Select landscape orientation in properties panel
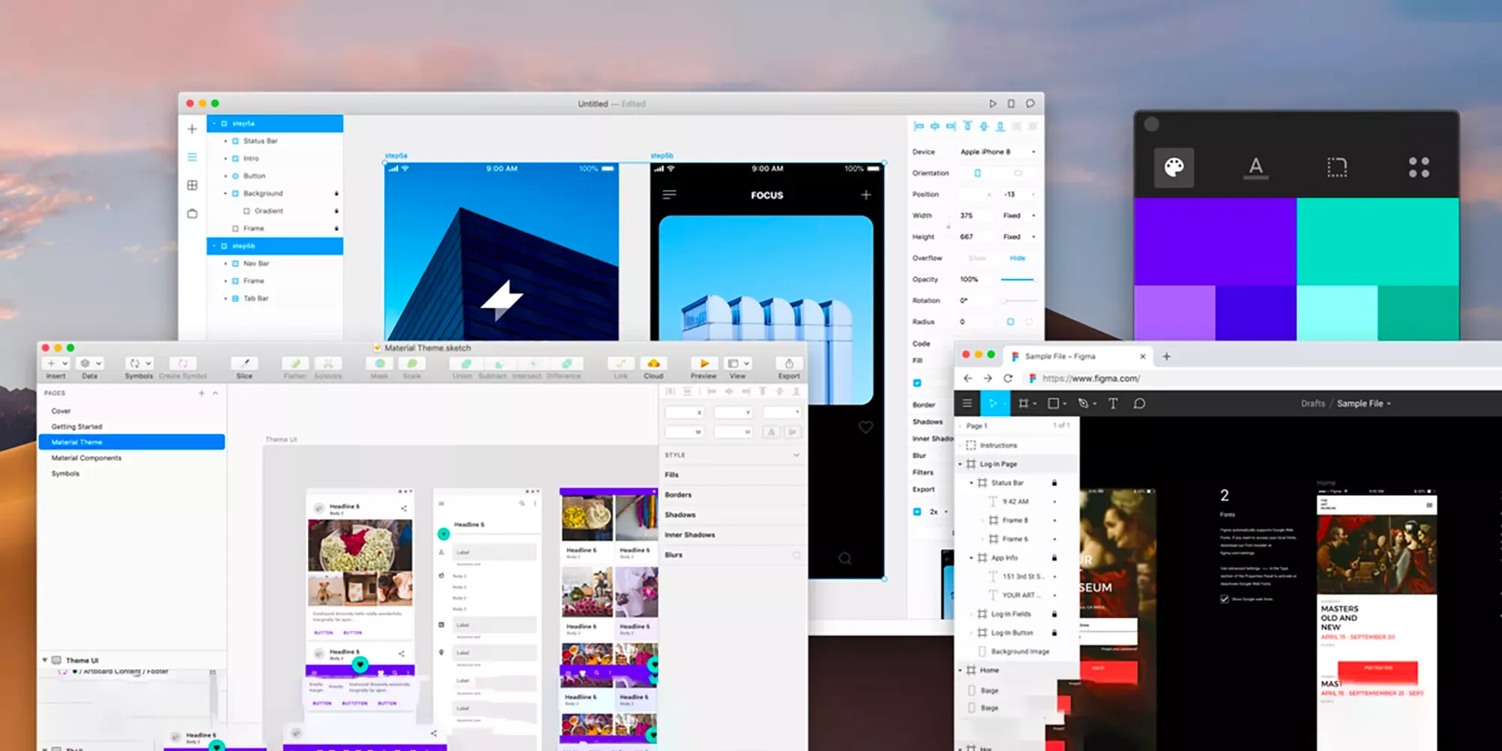Screen dimensions: 1502x751 pos(1018,173)
